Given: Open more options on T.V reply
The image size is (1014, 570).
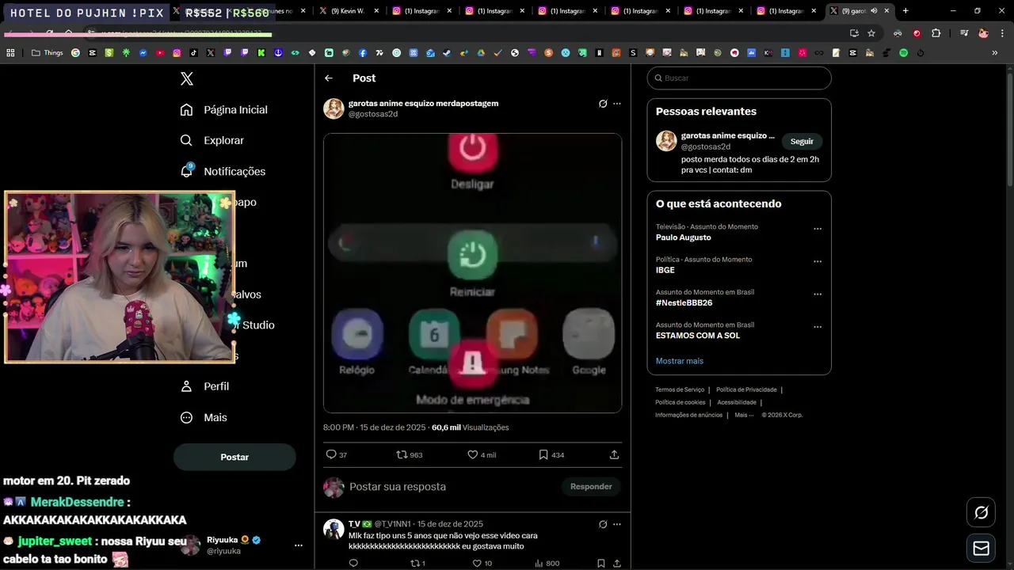Looking at the screenshot, I should (x=617, y=524).
